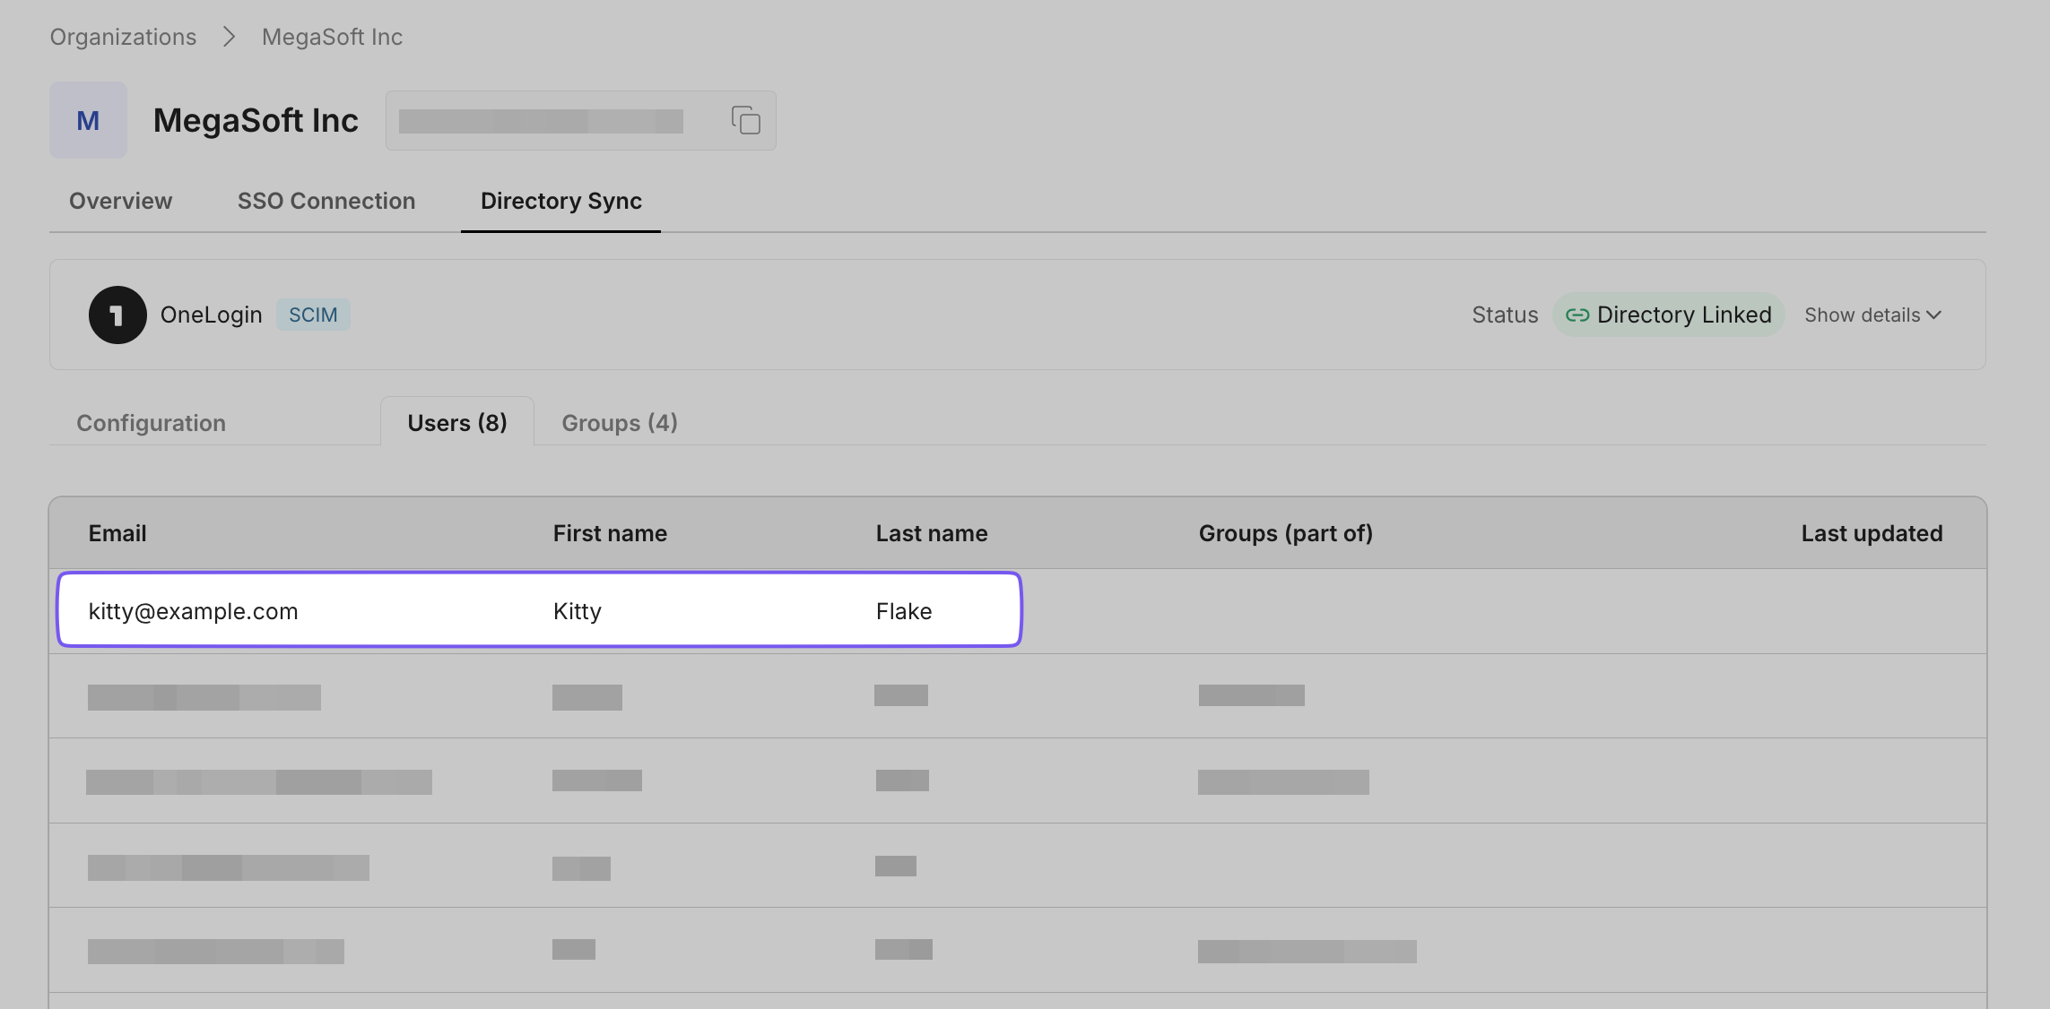Open the Groups (4) listing

619,422
